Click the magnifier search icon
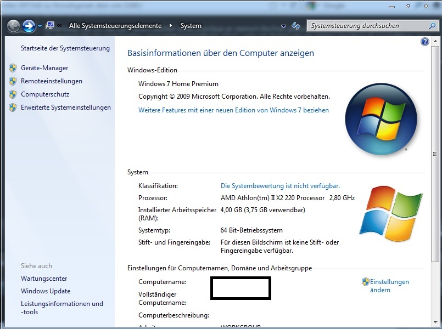 (x=432, y=26)
